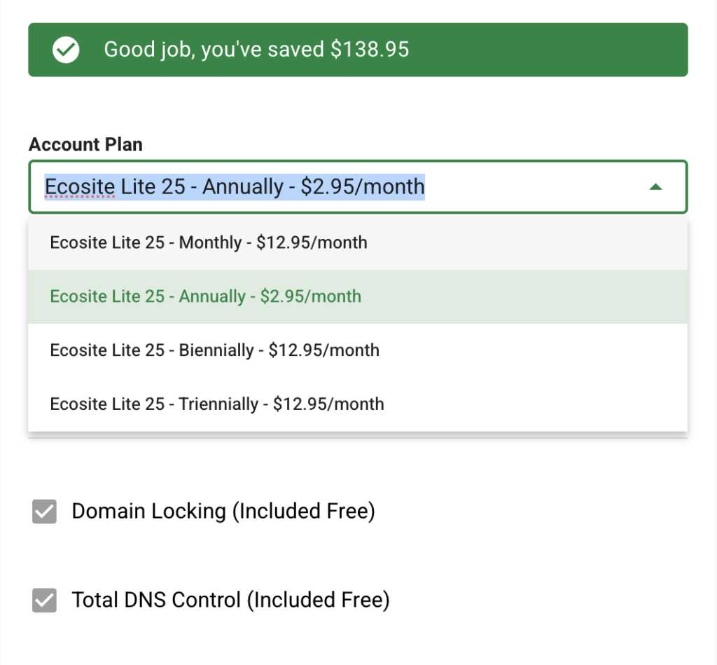This screenshot has width=717, height=665.
Task: Click the gray checkmark inside Total DNS Control box
Action: [x=44, y=601]
